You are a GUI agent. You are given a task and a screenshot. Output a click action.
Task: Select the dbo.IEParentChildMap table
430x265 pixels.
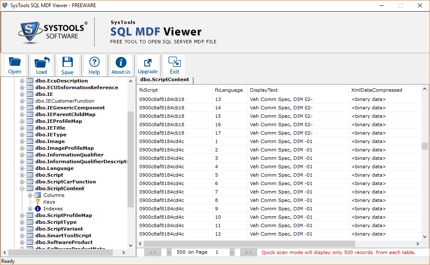click(65, 114)
